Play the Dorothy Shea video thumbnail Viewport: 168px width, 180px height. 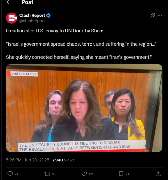[84, 108]
